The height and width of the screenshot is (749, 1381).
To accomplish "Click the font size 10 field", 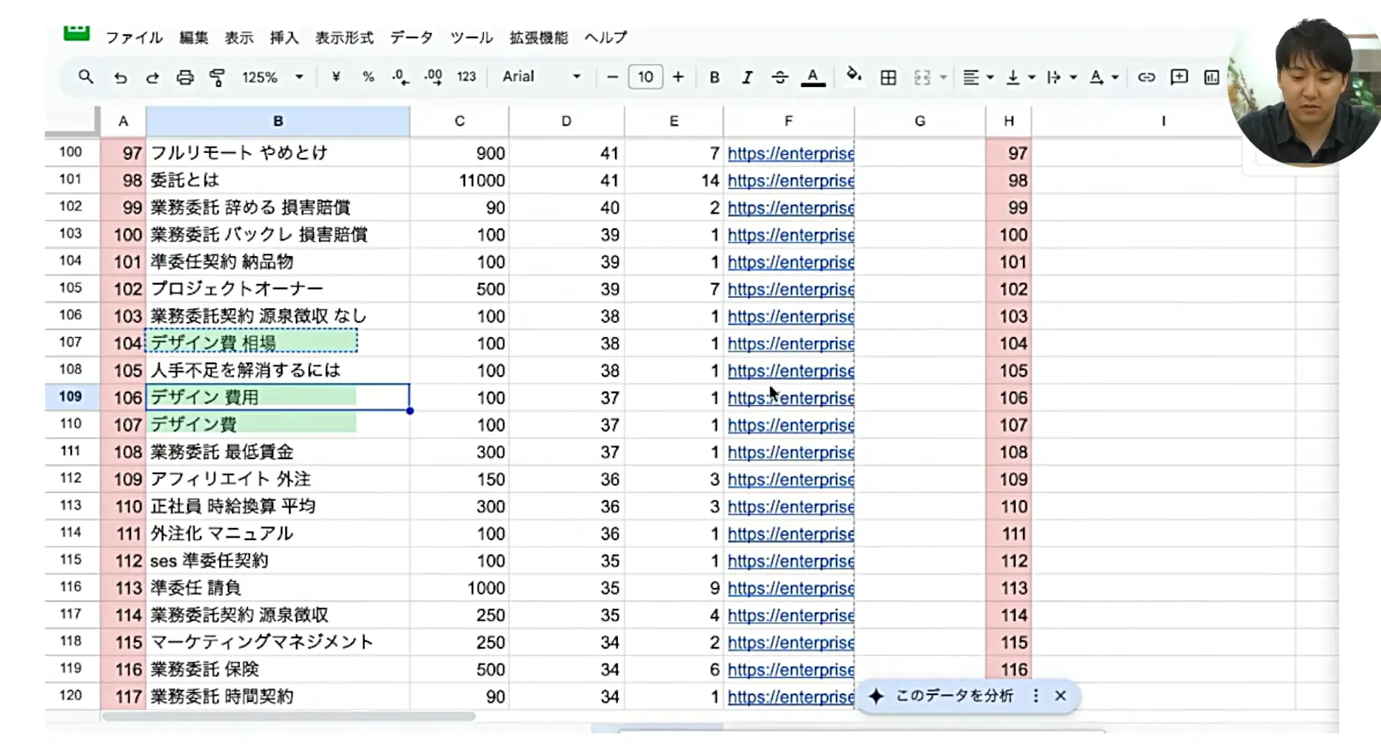I will tap(645, 76).
